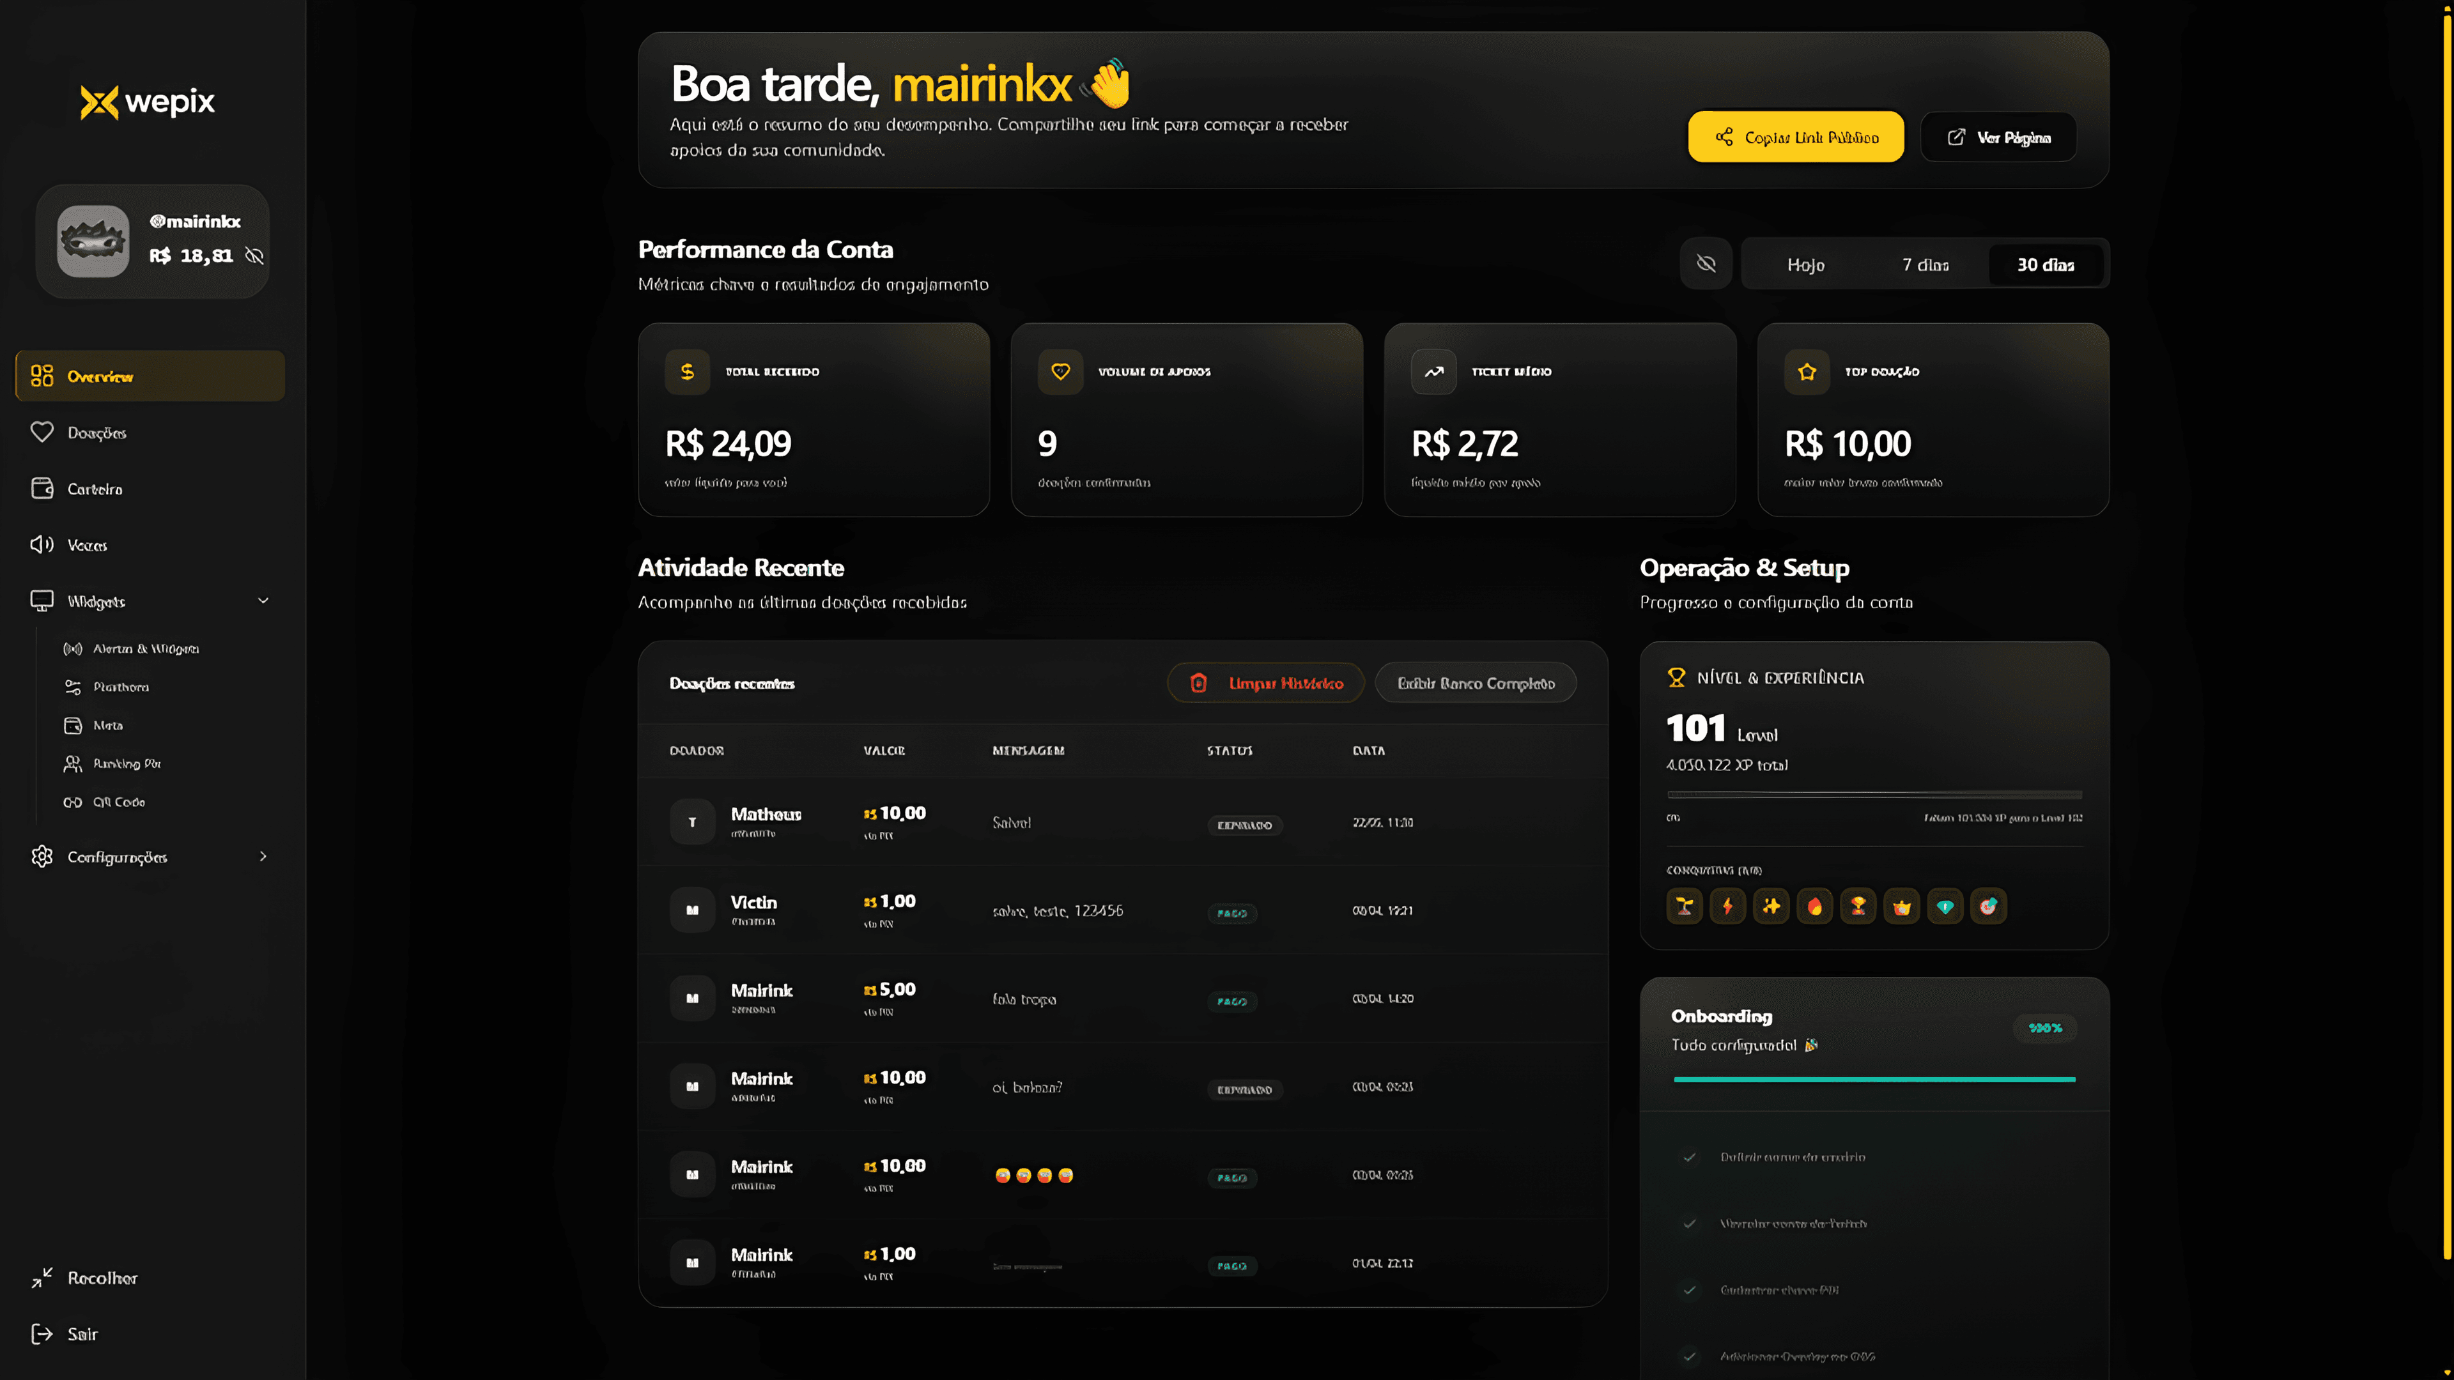Click the first Onboarding checklist checkmark
This screenshot has width=2454, height=1380.
pyautogui.click(x=1690, y=1158)
